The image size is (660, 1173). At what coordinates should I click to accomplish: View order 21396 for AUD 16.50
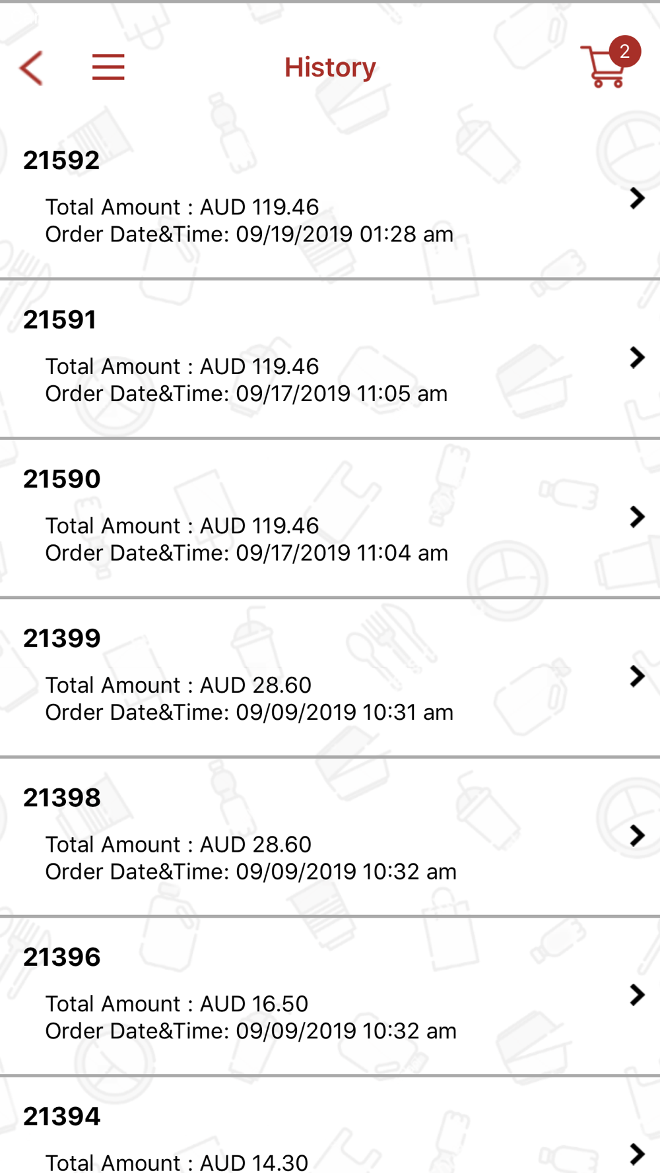coord(330,996)
